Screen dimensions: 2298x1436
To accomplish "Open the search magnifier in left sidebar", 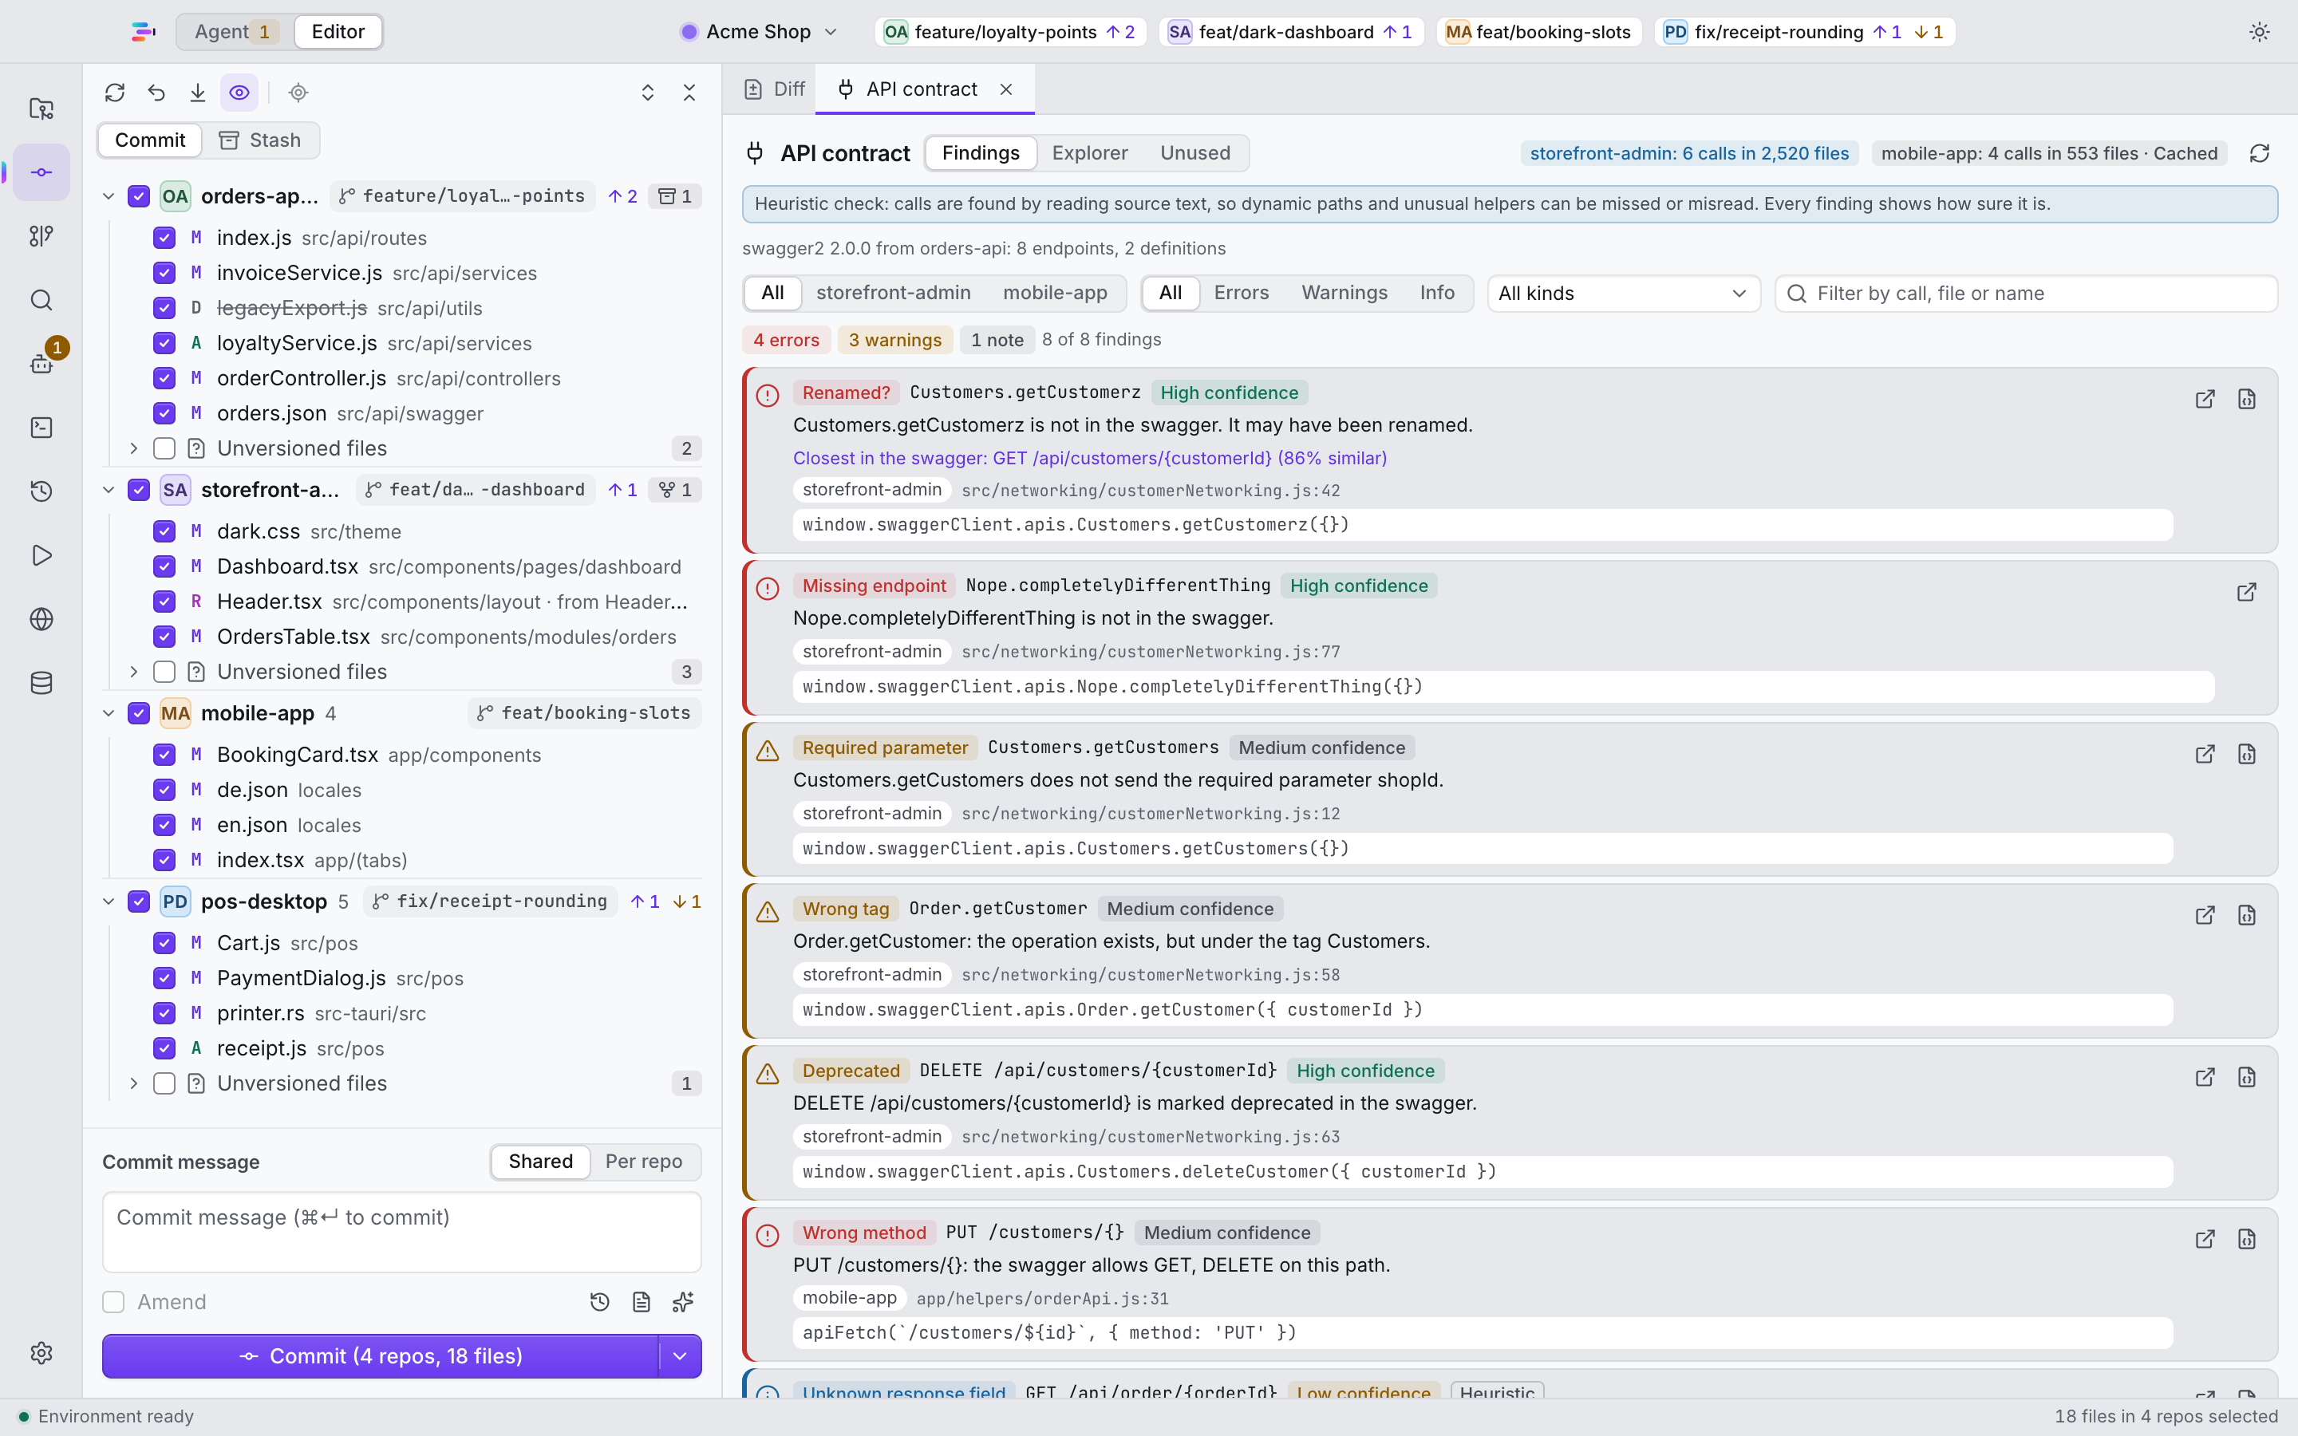I will point(41,300).
